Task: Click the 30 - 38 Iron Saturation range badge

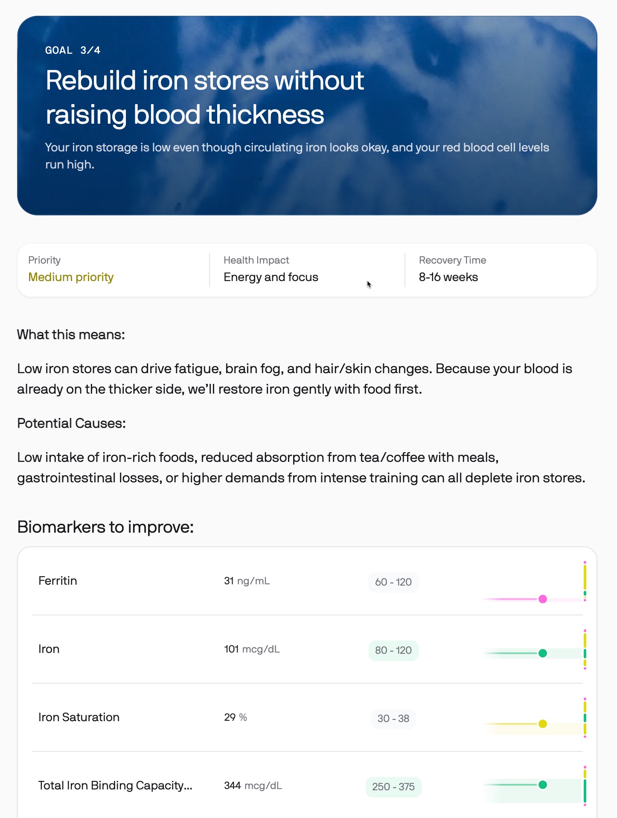Action: tap(393, 719)
